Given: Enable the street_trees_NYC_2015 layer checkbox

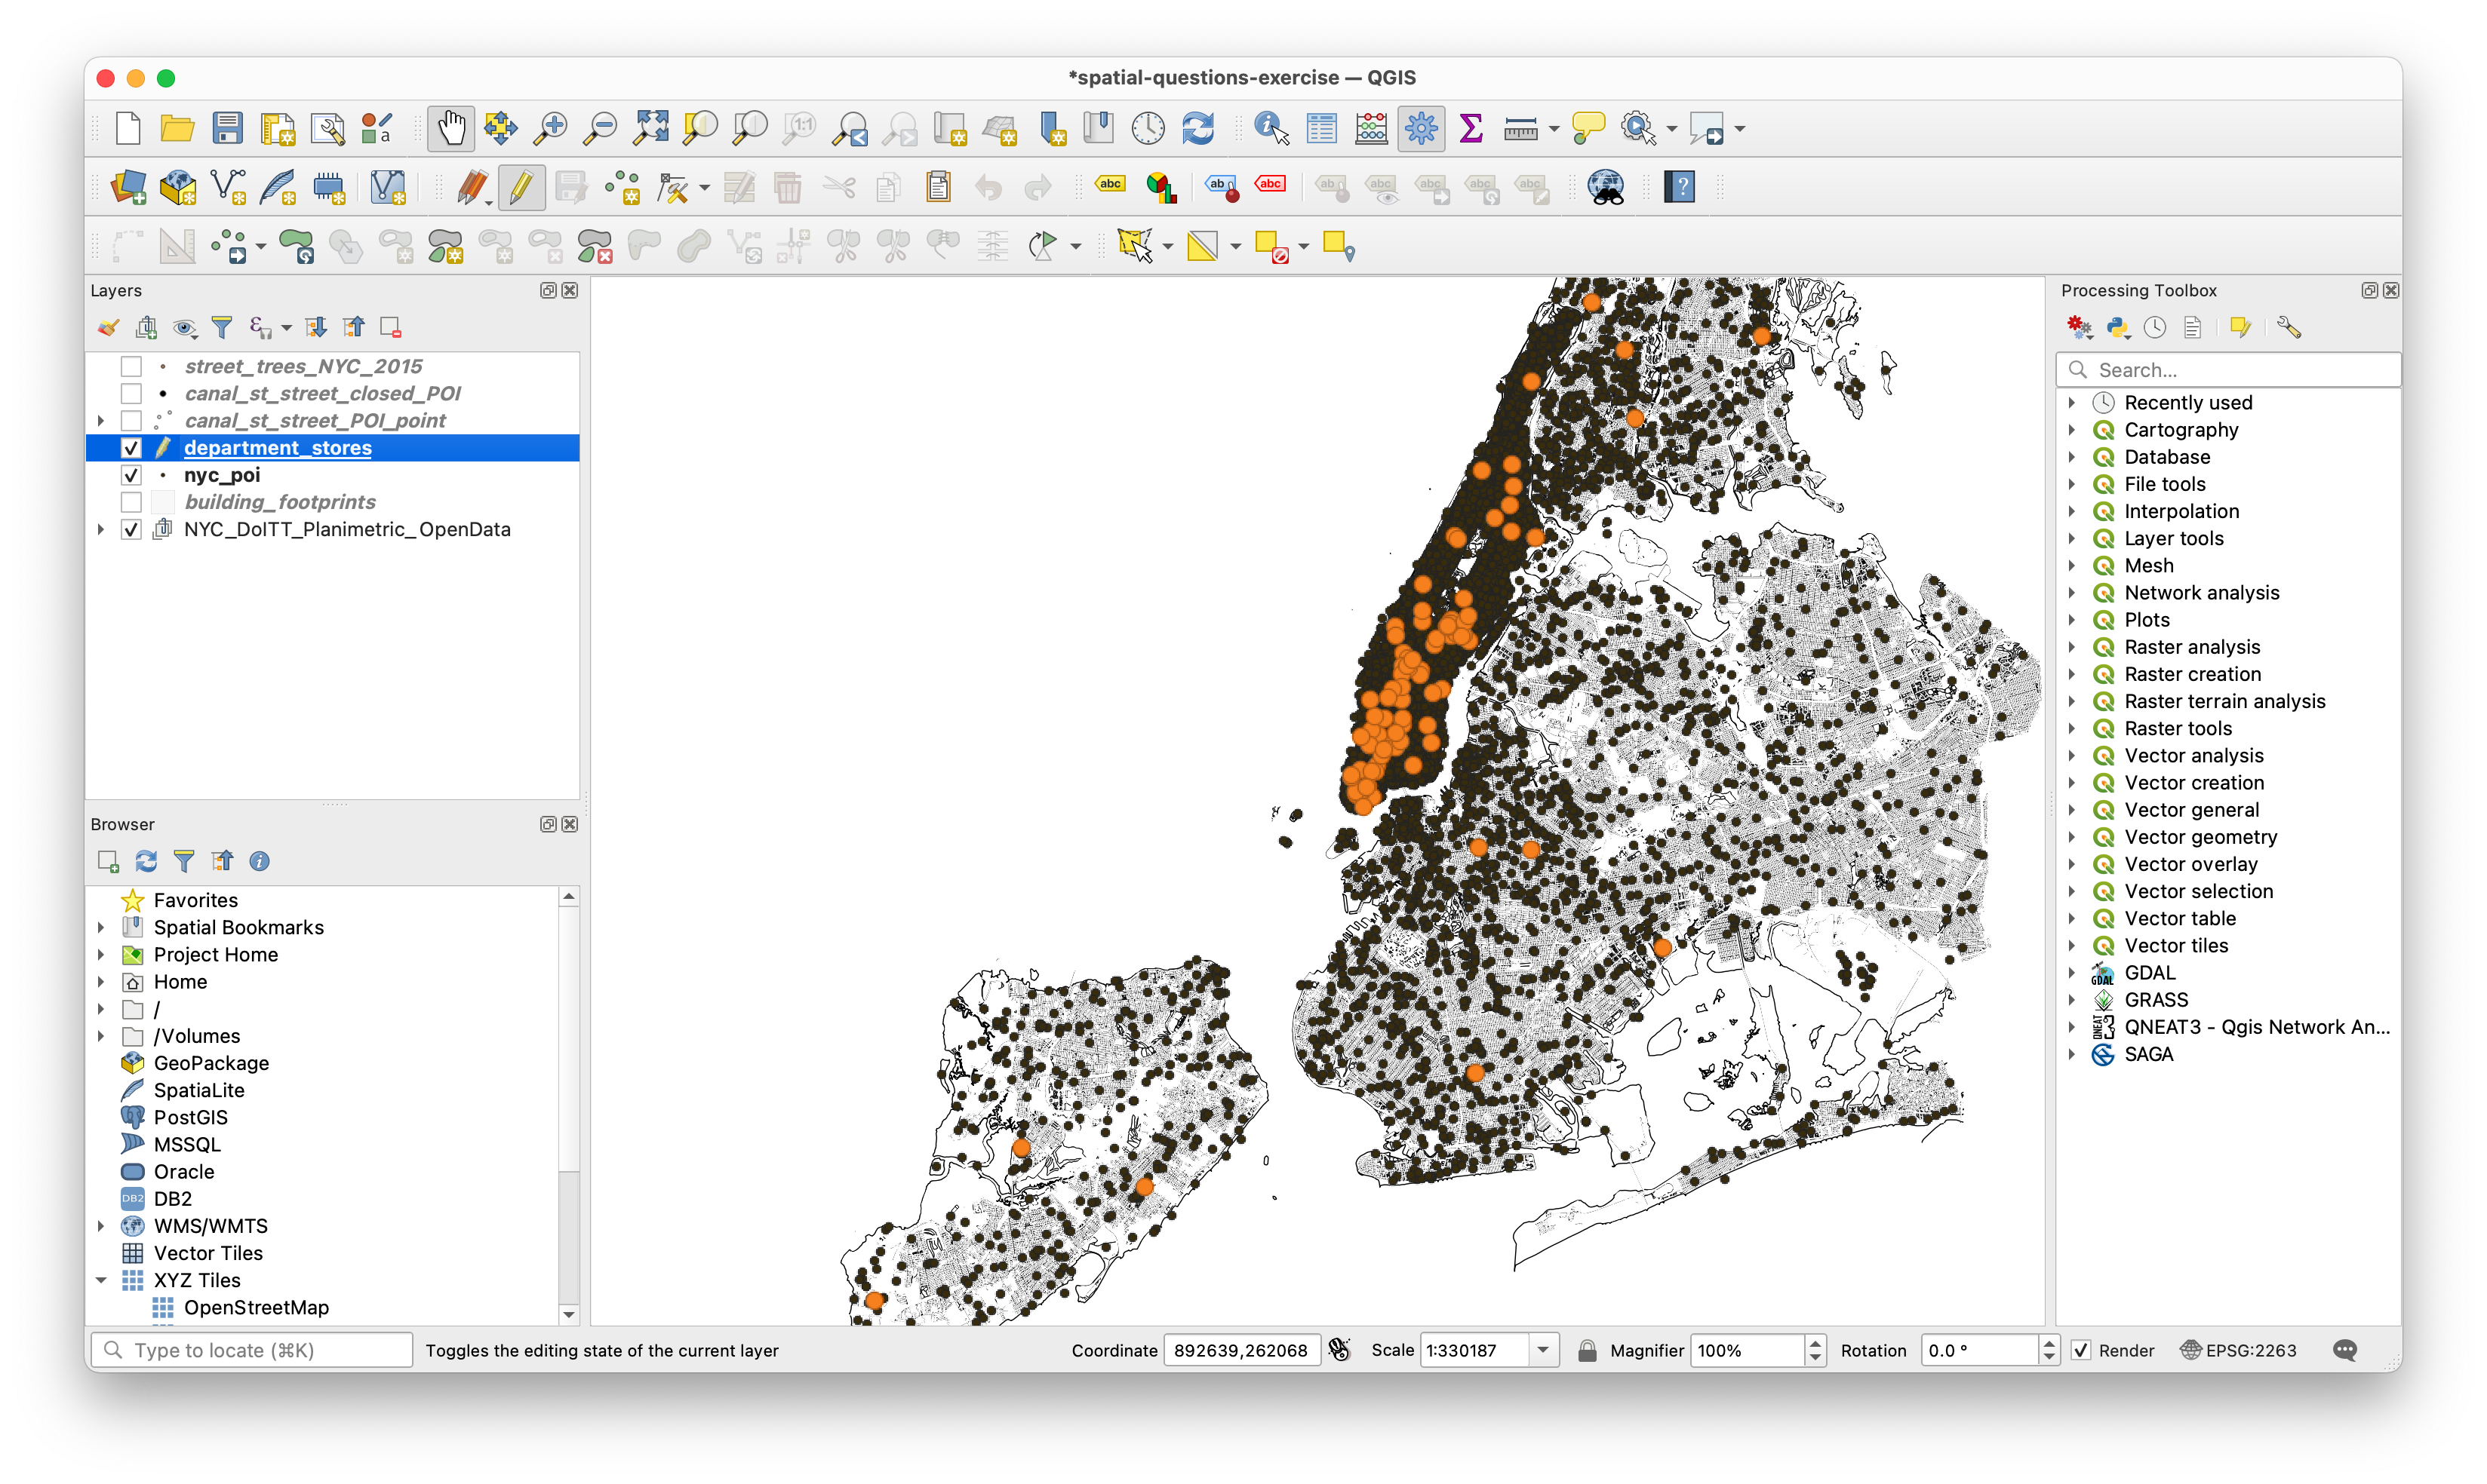Looking at the screenshot, I should click(131, 366).
